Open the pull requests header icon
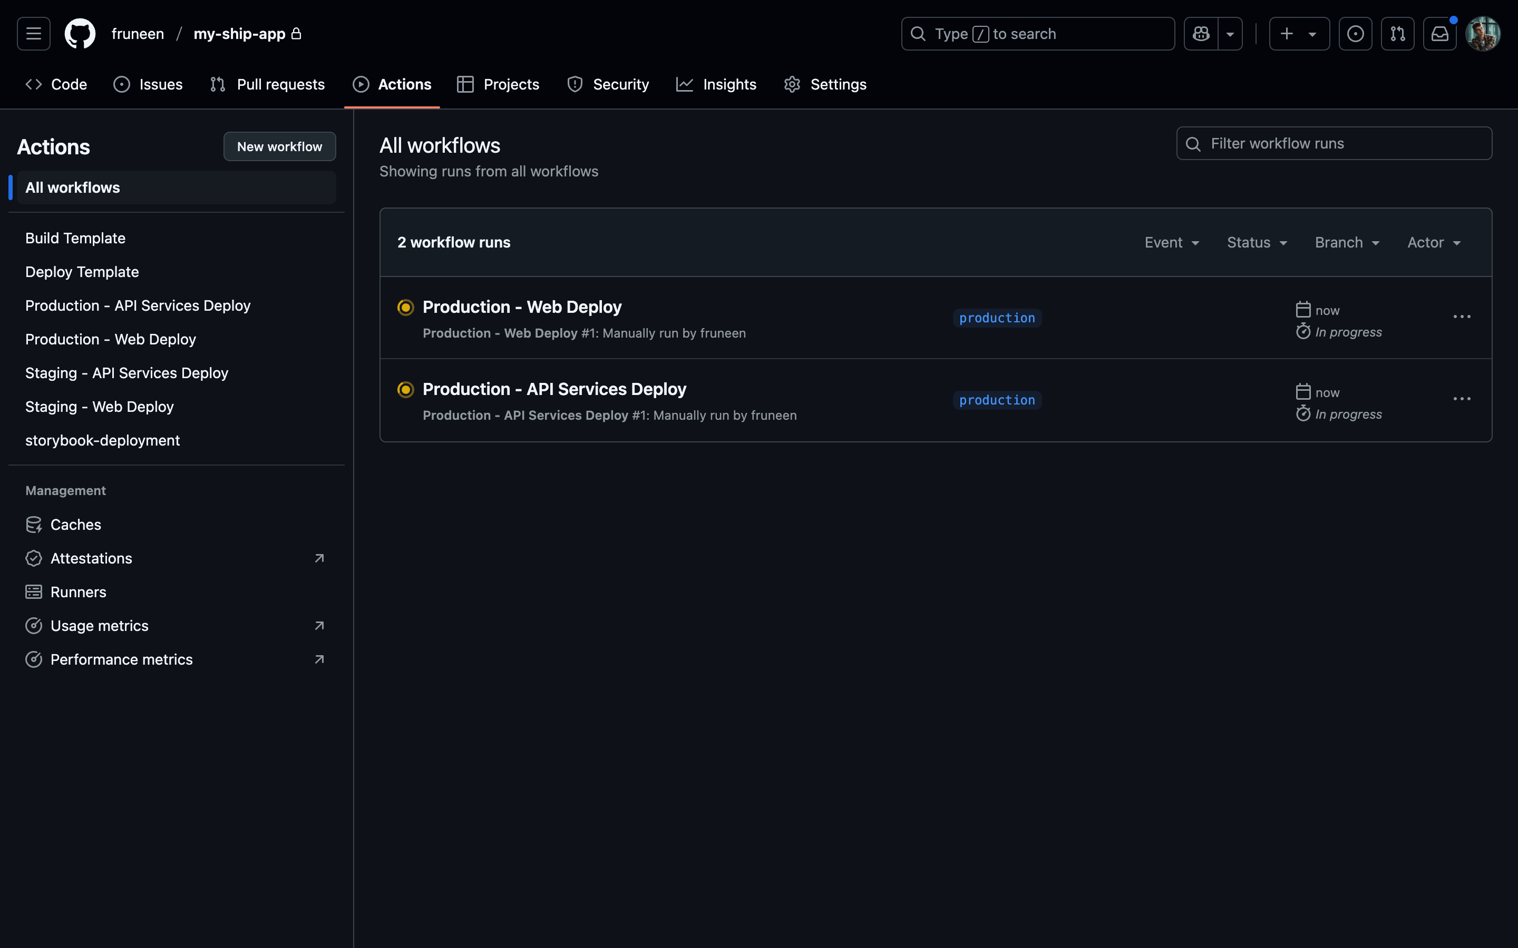 (1397, 34)
